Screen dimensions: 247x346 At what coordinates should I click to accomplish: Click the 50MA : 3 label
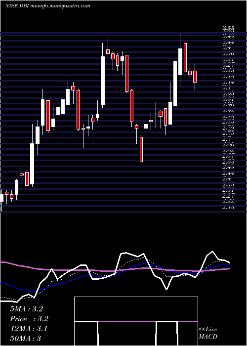25,339
